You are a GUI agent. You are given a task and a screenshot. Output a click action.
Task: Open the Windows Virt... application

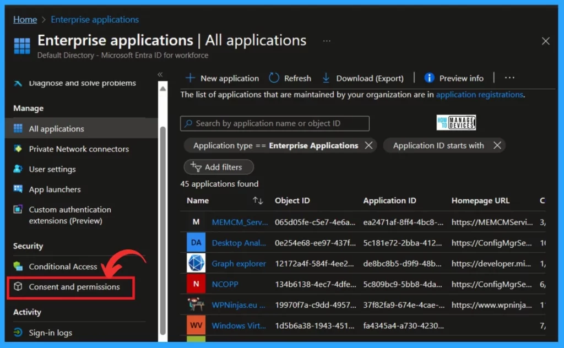pos(239,326)
